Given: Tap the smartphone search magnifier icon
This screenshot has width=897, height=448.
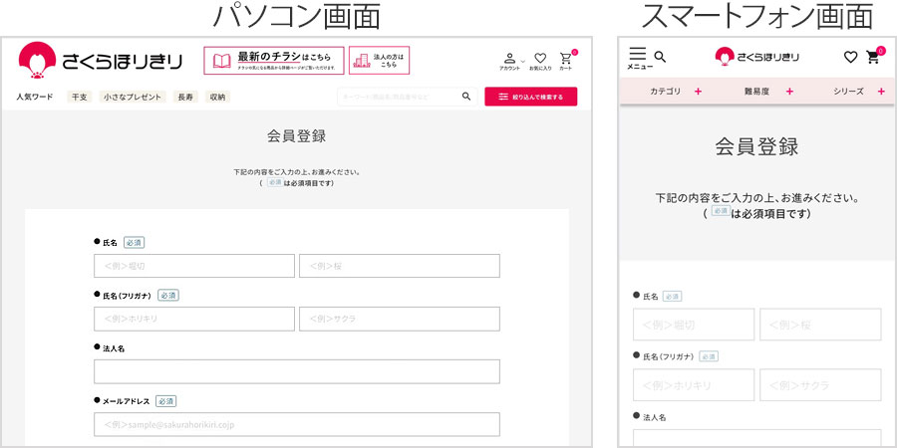Looking at the screenshot, I should pos(660,57).
